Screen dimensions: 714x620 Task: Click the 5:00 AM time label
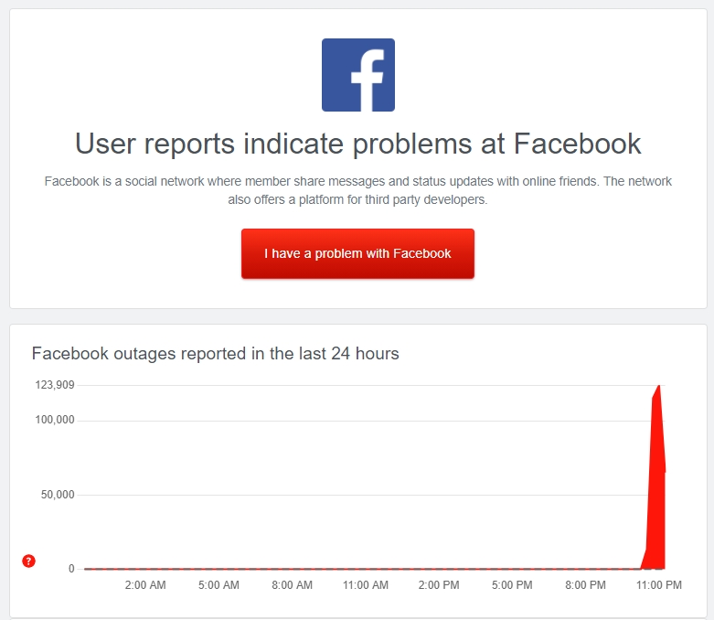click(218, 585)
